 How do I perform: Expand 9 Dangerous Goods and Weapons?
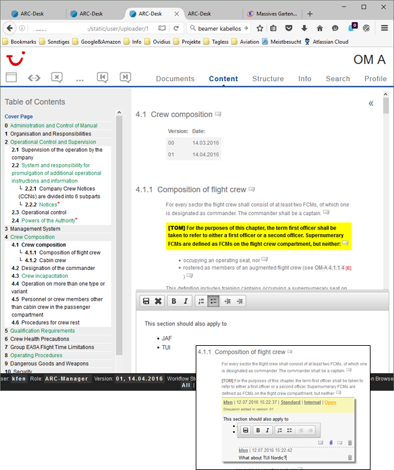pos(50,363)
